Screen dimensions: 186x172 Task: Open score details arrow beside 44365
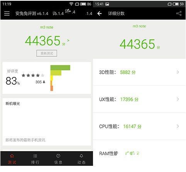coord(68,41)
